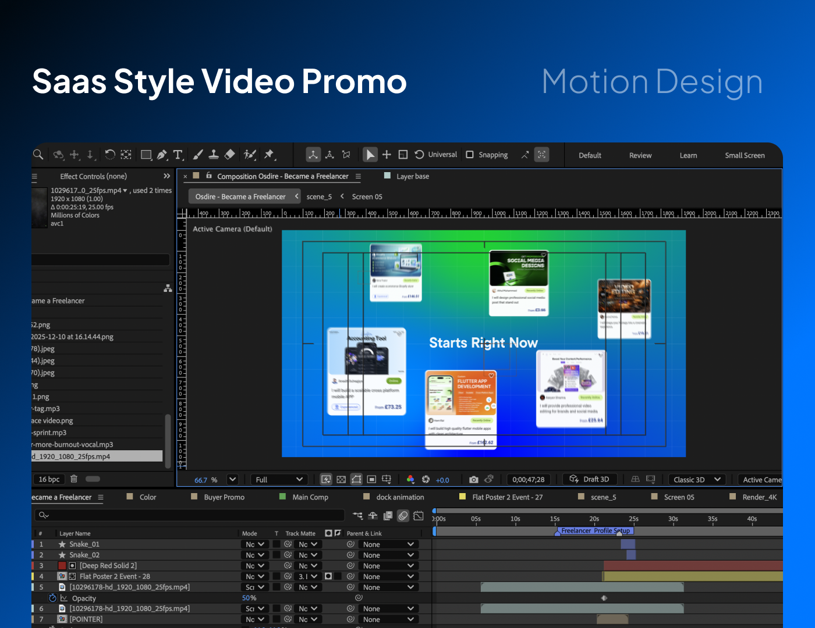Toggle Draft 3D mode

click(590, 480)
